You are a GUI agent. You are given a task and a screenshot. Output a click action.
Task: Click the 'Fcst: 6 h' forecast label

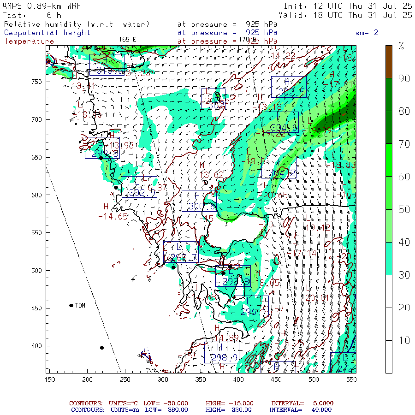[31, 15]
